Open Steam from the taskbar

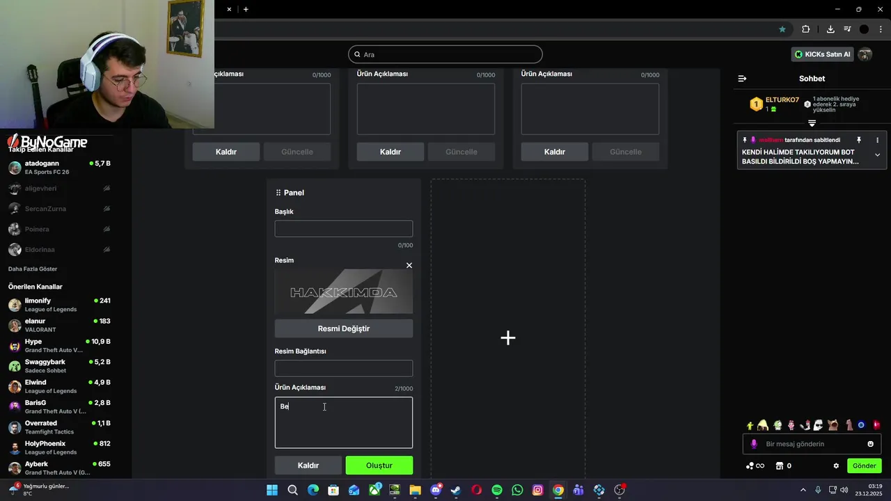tap(456, 490)
